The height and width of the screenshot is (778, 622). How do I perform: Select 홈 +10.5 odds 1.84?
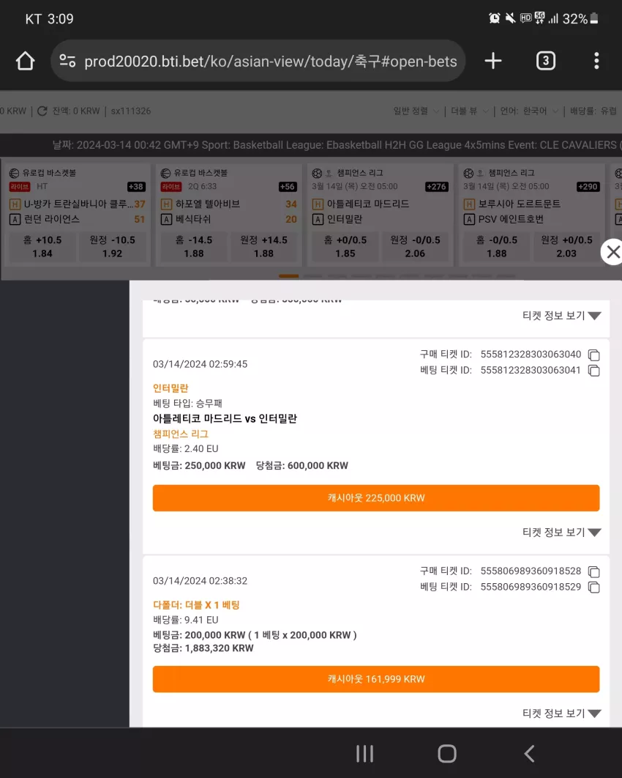click(x=42, y=247)
